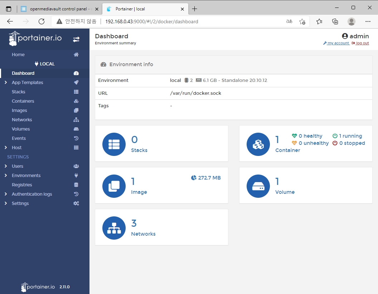This screenshot has width=378, height=294.
Task: Open Images in the sidebar
Action: click(x=19, y=111)
